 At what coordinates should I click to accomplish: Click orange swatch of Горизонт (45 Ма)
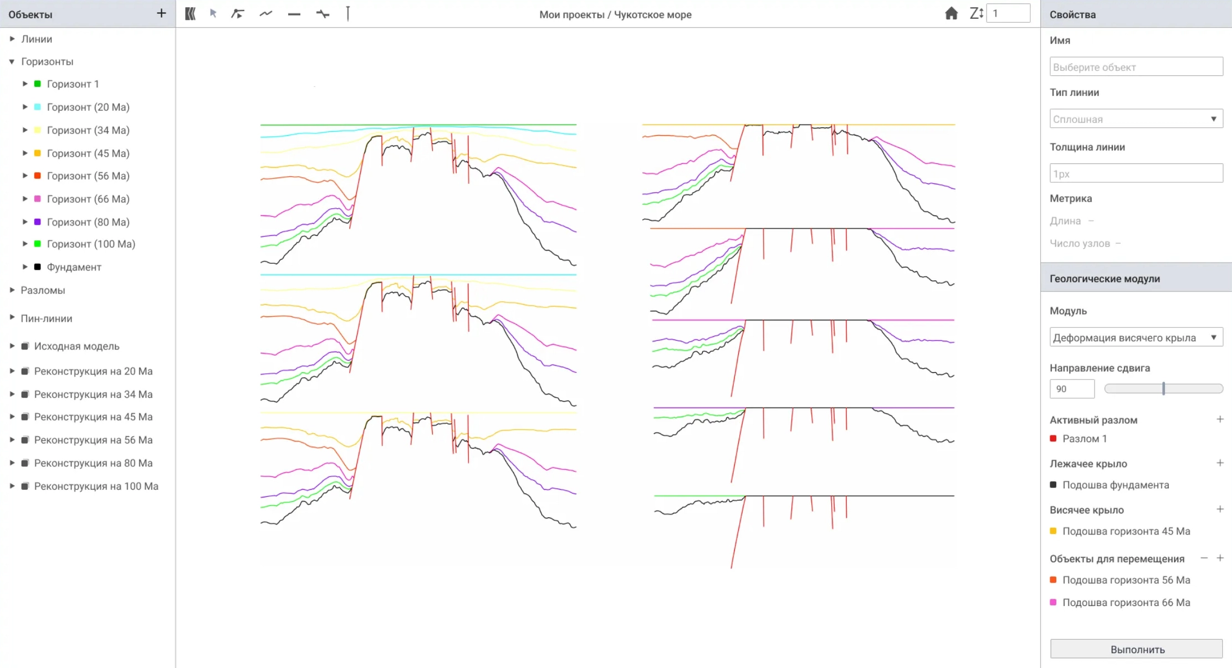[x=38, y=153]
